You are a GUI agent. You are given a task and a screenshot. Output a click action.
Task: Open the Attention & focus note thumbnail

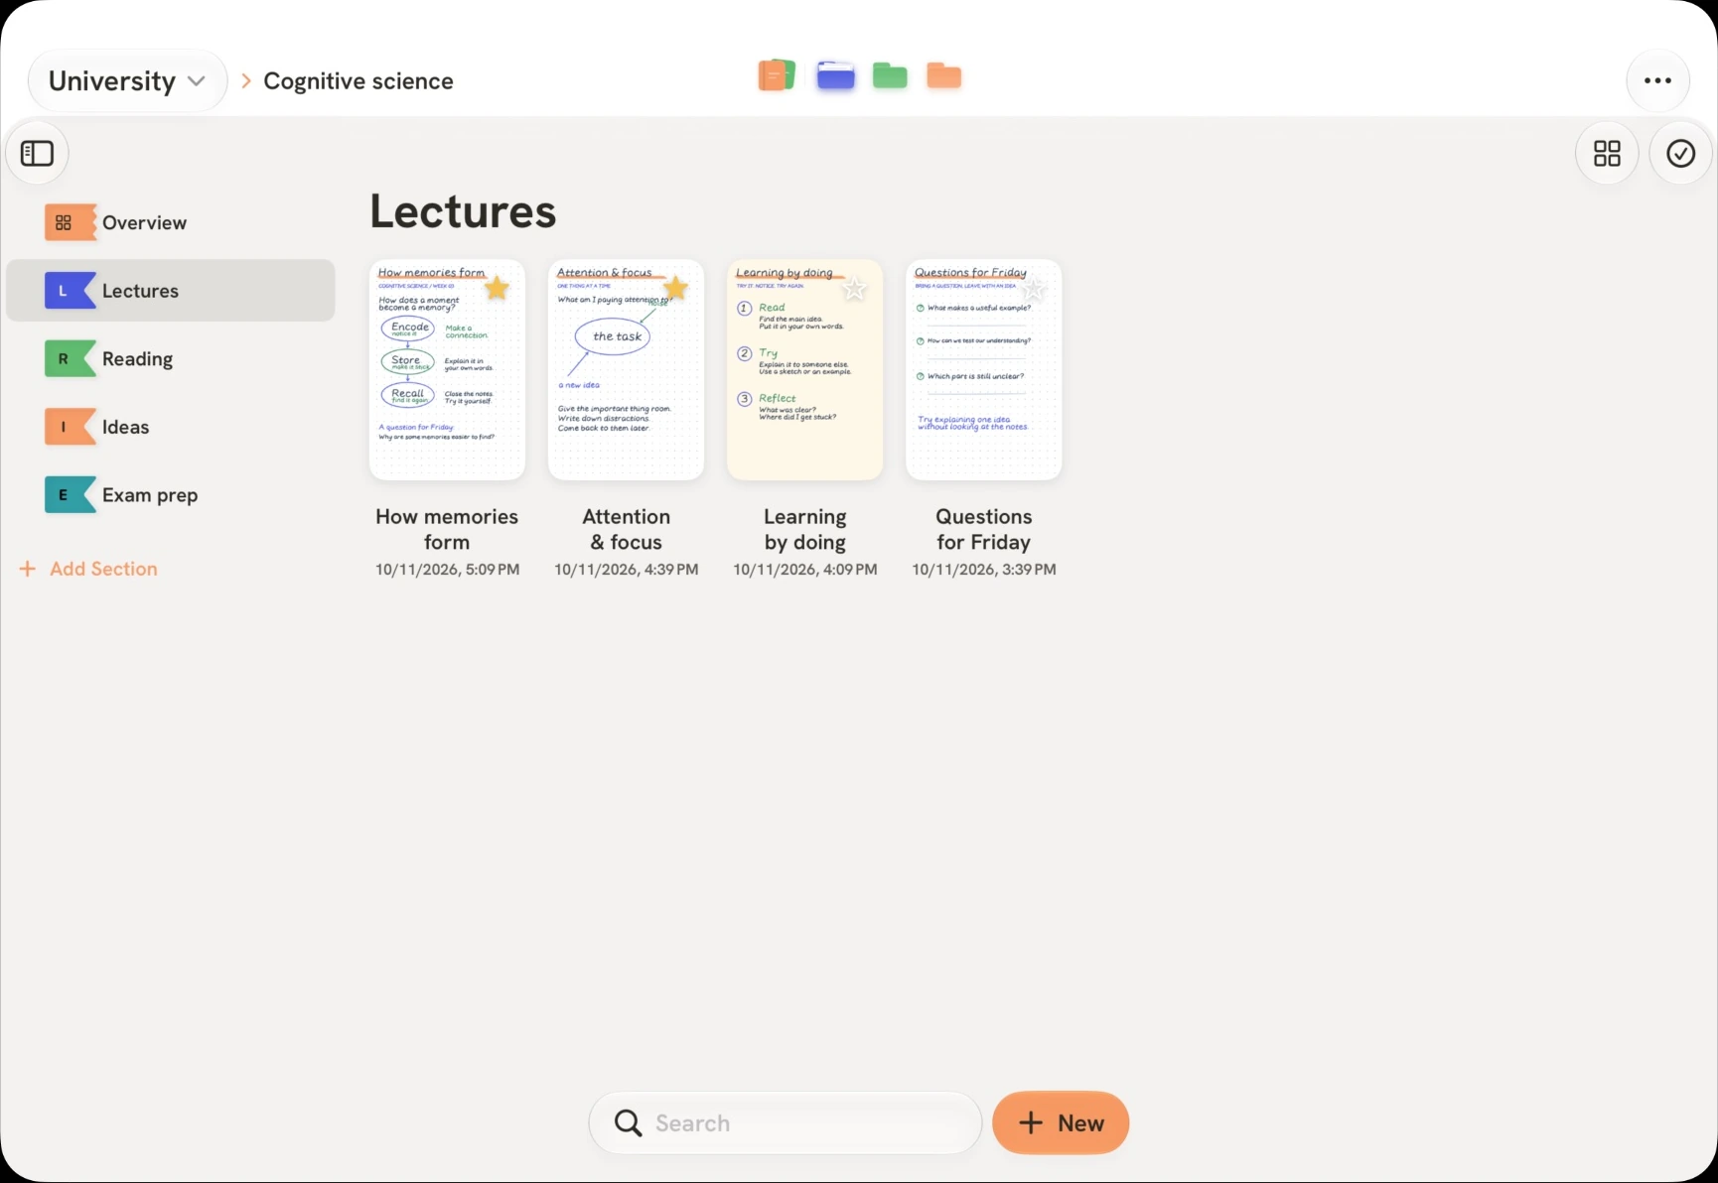pos(626,370)
